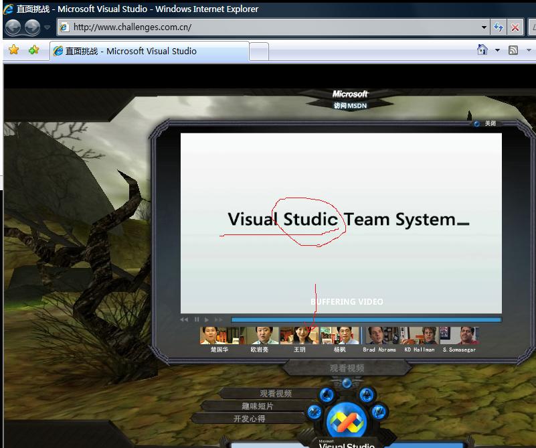Open the Home button dropdown arrow
The height and width of the screenshot is (448, 536).
tap(497, 50)
